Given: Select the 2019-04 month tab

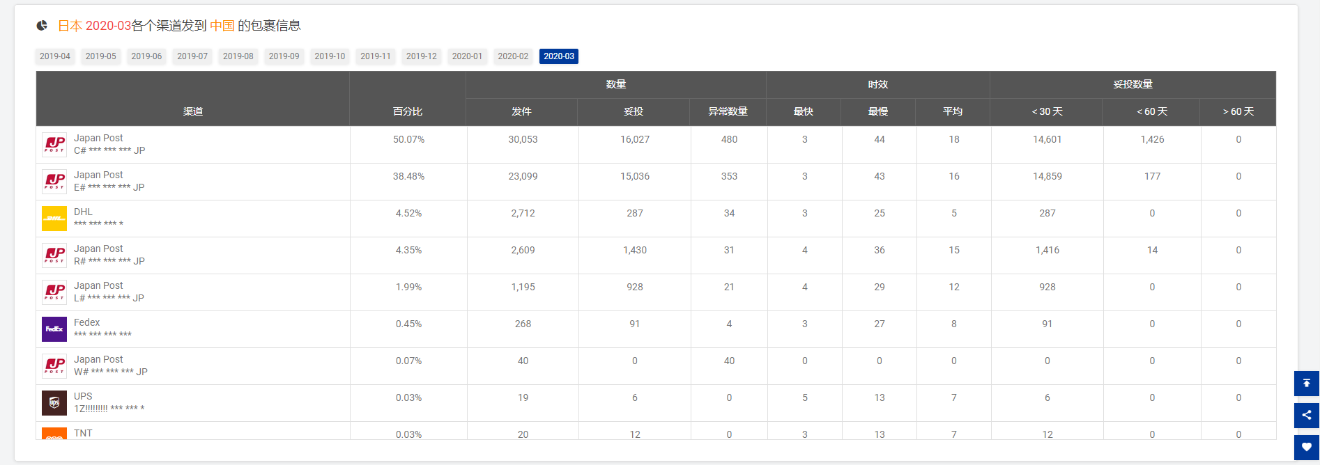Looking at the screenshot, I should coord(55,56).
